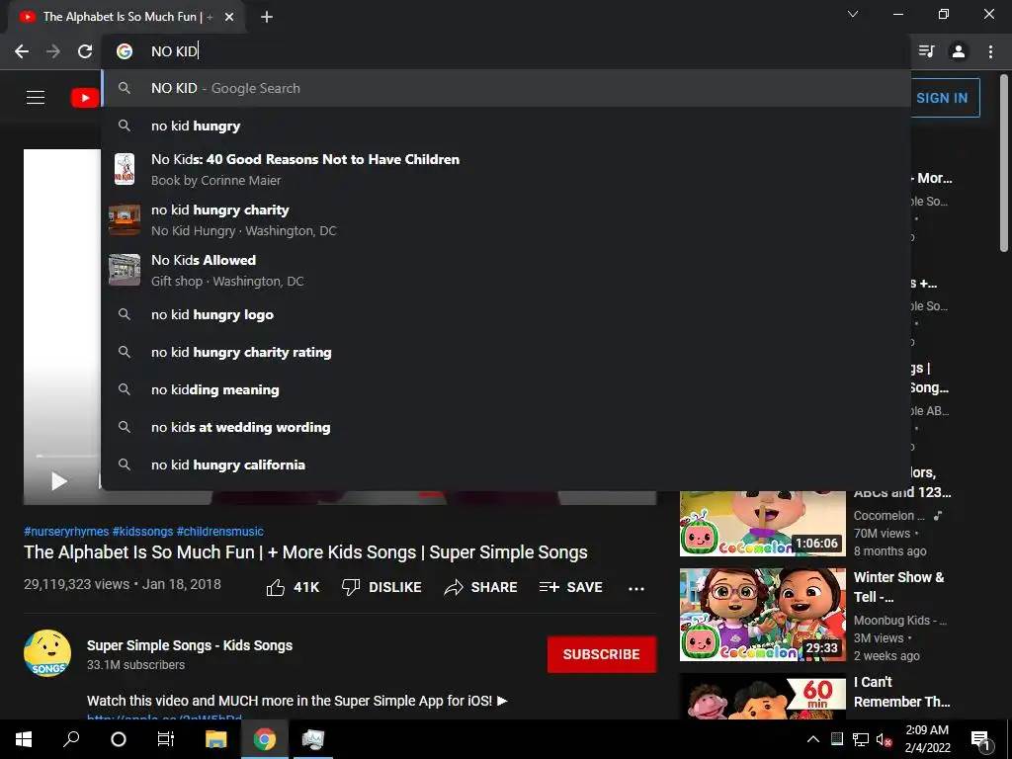This screenshot has height=759, width=1012.
Task: Click the #kidssongs hashtag link
Action: coord(142,531)
